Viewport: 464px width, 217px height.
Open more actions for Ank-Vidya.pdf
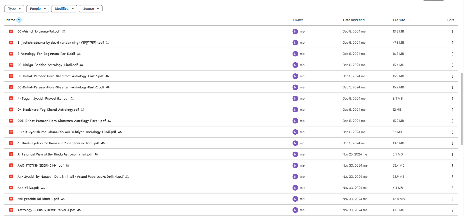[x=452, y=188]
